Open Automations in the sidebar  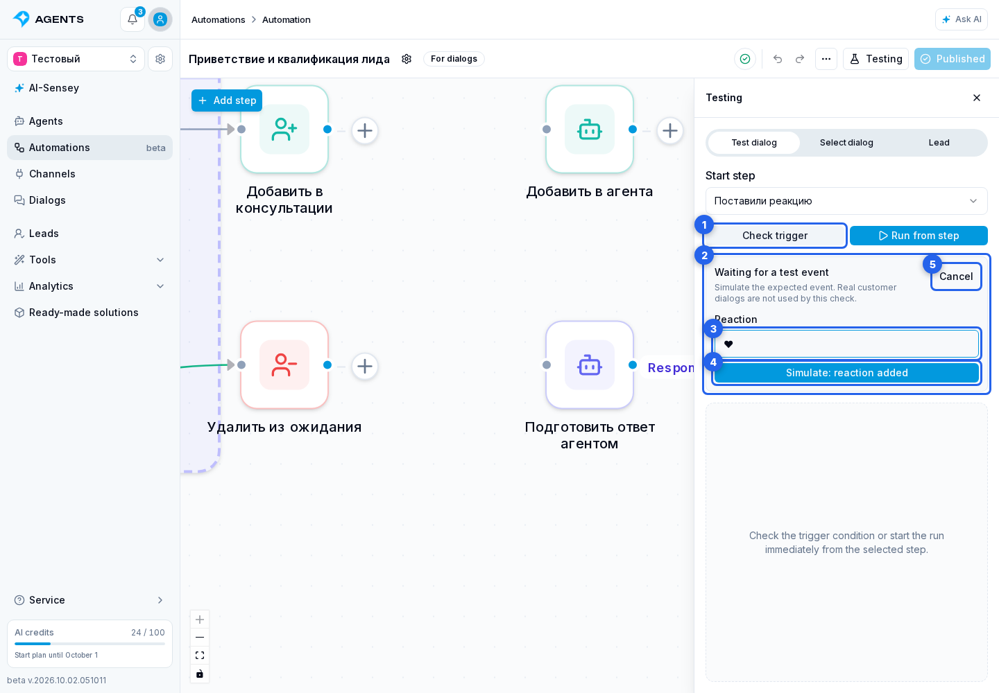89,148
